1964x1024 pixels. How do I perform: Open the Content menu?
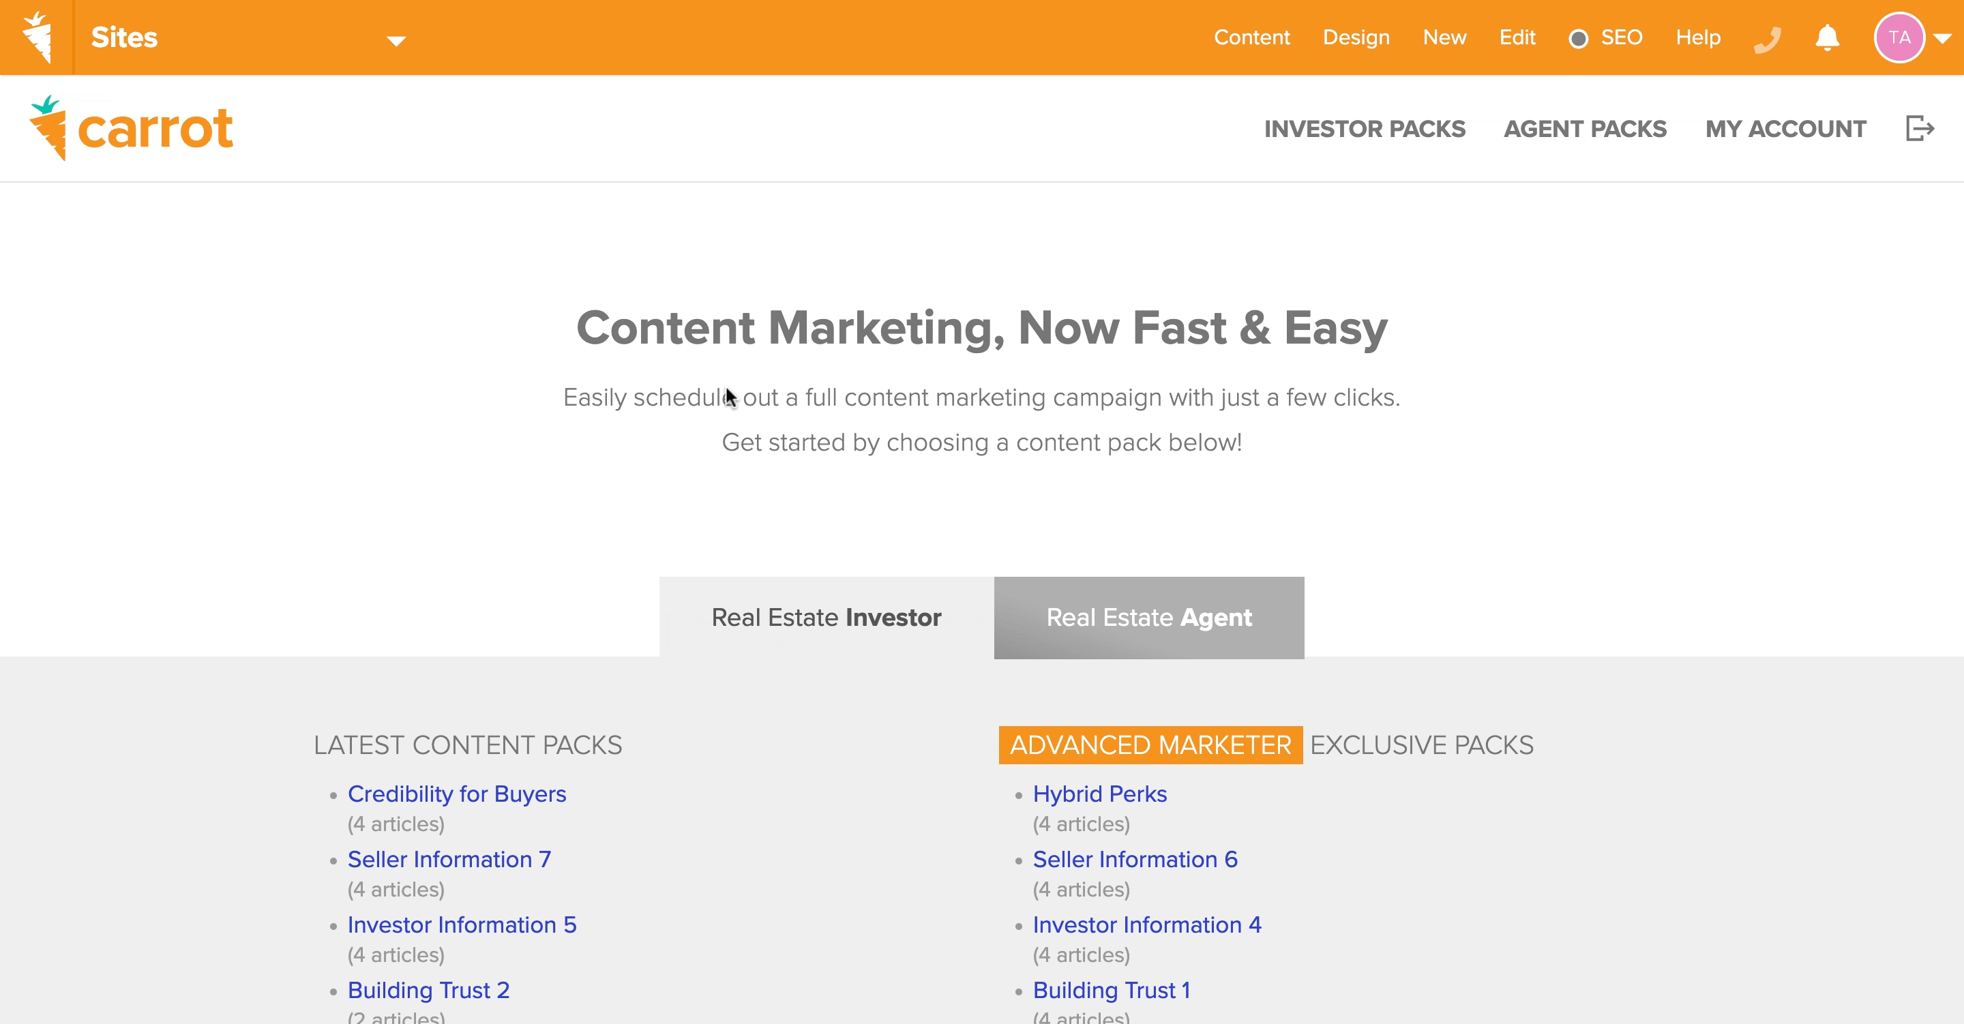(1251, 37)
